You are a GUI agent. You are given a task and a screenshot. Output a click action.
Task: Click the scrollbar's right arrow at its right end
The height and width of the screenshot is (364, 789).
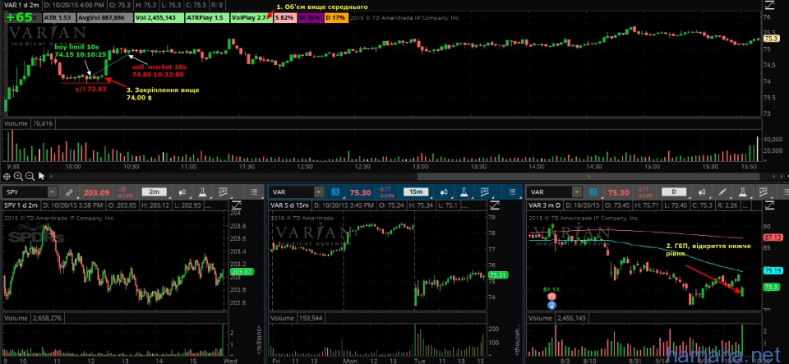click(781, 177)
